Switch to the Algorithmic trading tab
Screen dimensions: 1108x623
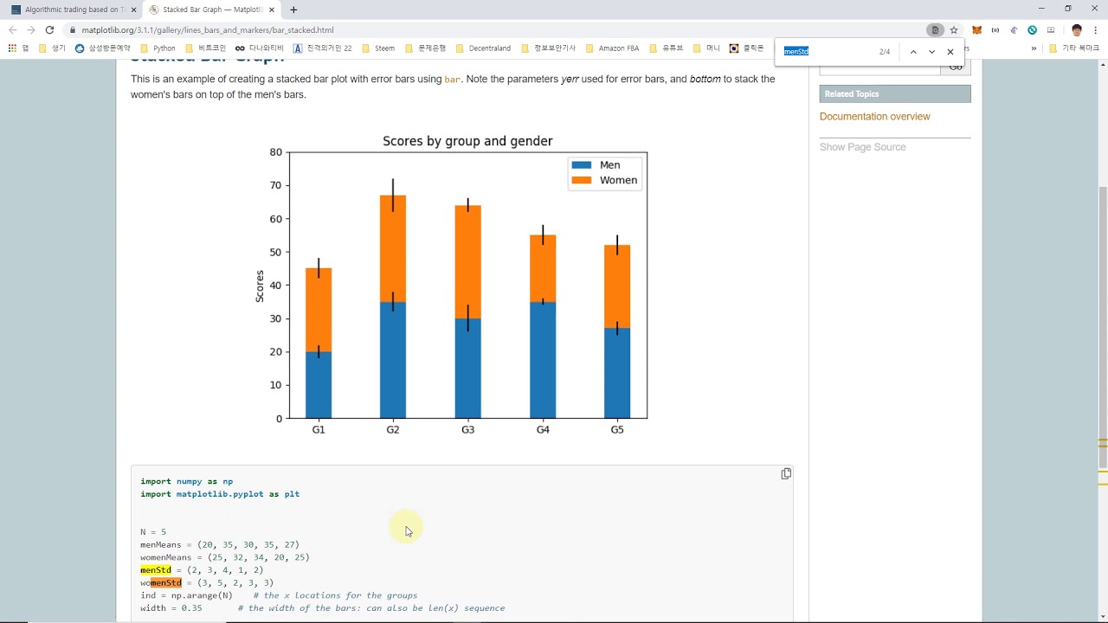tap(73, 10)
